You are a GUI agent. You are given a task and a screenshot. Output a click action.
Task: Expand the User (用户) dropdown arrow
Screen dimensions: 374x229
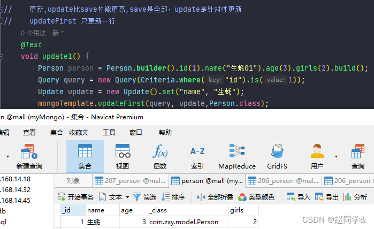click(336, 156)
